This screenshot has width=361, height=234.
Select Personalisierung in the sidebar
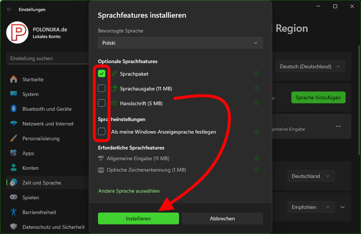point(41,138)
